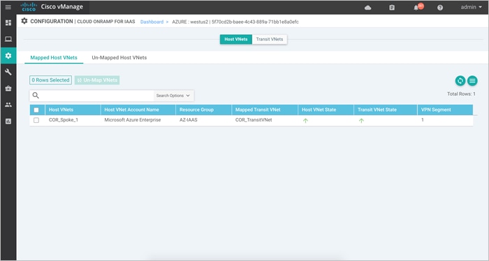This screenshot has height=261, width=489.
Task: Click the COR_TransitVNet cell
Action: (254, 120)
